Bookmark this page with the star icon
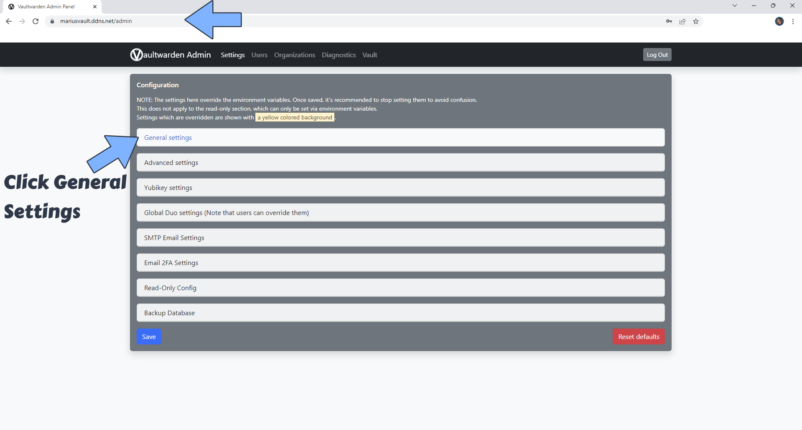 (x=695, y=21)
